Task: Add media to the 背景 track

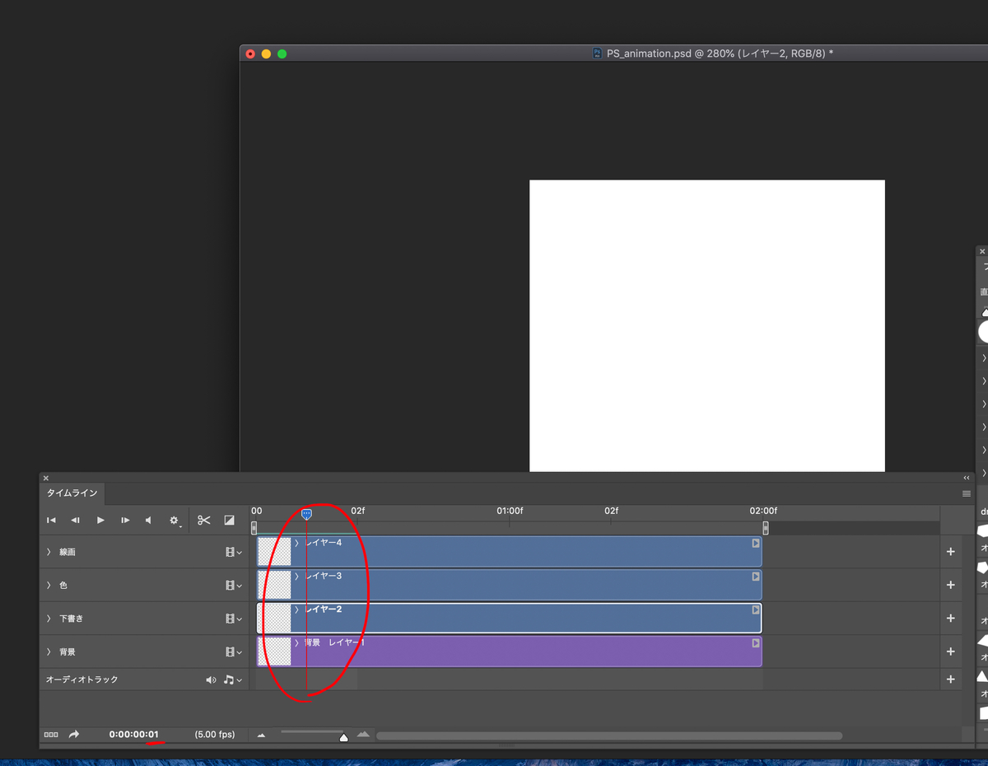Action: pos(951,652)
